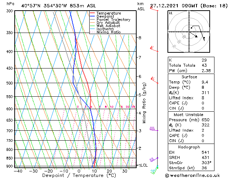Click the PW (cm) value 2.38
This screenshot has width=231, height=178.
tap(206, 71)
